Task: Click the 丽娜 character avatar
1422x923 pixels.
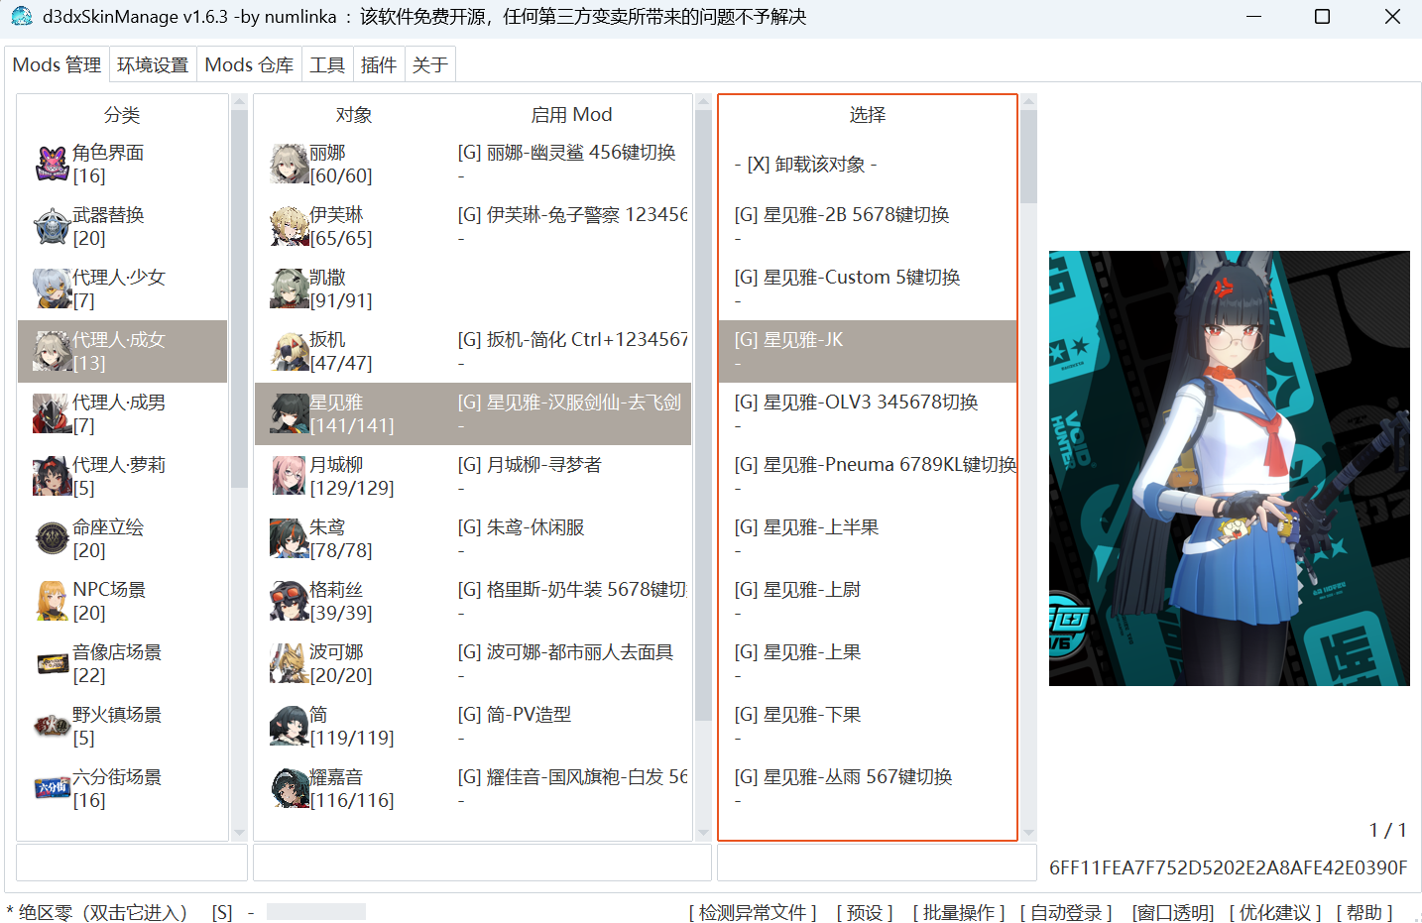Action: (x=290, y=164)
